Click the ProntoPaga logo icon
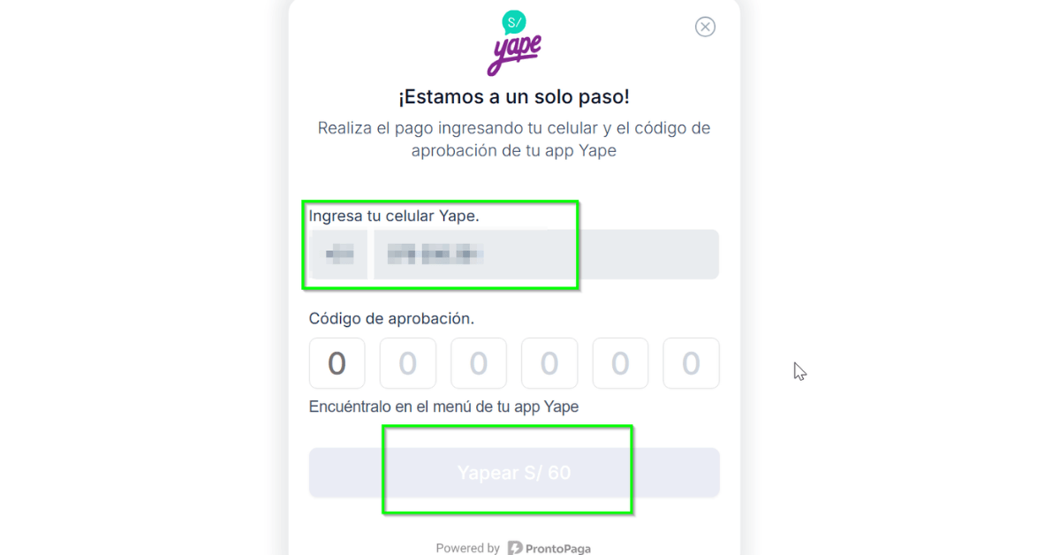 [x=515, y=548]
